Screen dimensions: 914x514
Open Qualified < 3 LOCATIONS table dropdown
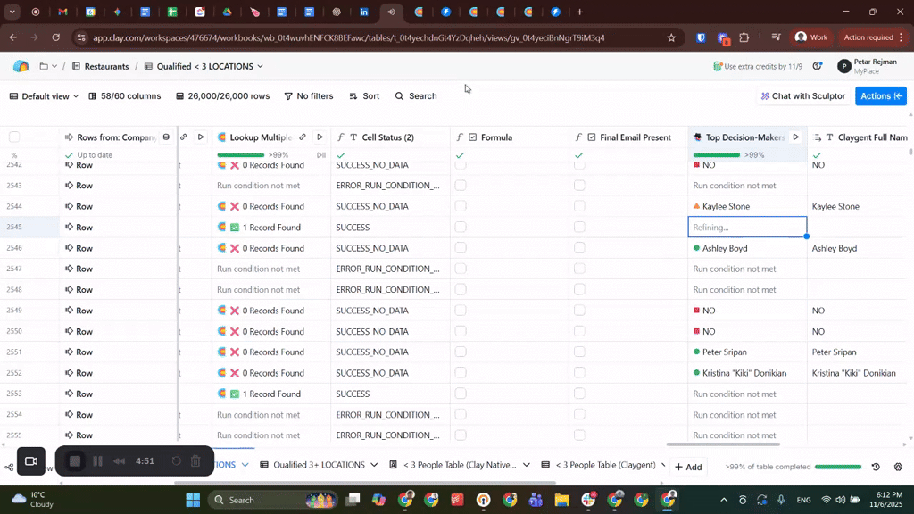click(260, 67)
